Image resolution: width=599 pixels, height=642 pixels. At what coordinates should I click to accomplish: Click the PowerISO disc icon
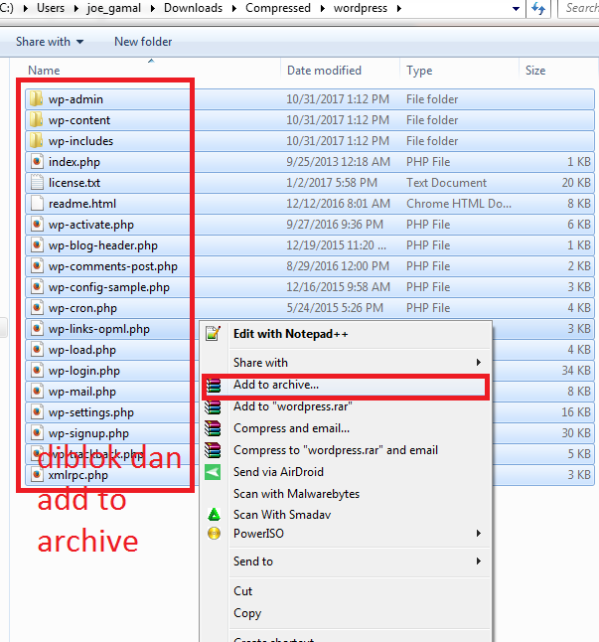[212, 534]
